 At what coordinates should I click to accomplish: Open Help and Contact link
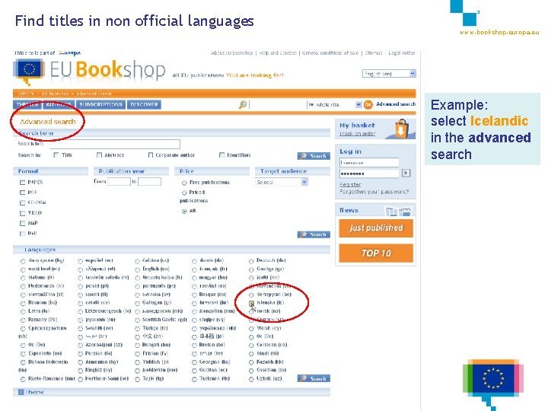tap(278, 53)
